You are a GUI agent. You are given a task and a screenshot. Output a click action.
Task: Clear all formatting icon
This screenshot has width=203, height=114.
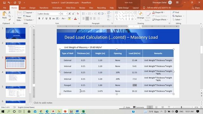tap(78, 14)
